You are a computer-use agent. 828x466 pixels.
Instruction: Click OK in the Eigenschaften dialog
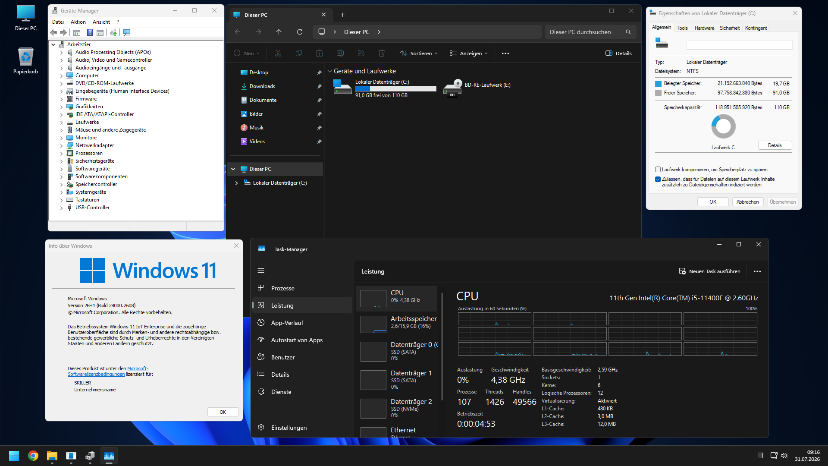pos(713,202)
